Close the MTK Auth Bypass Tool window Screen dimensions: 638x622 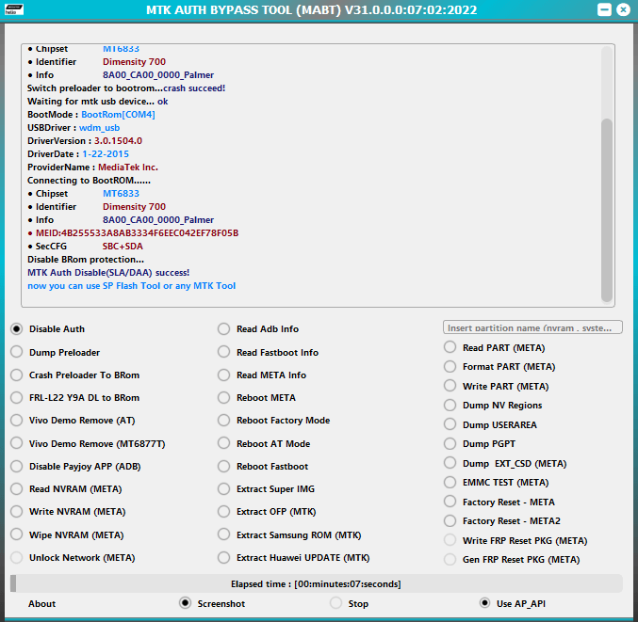tap(624, 9)
